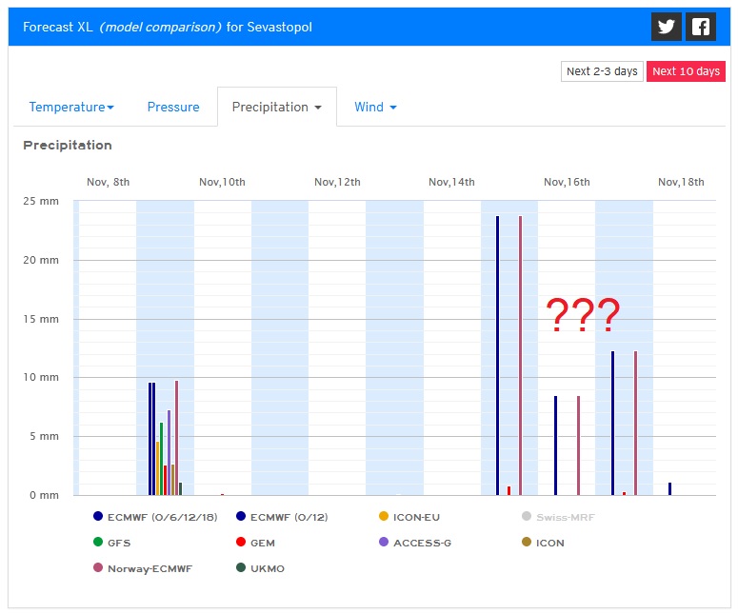Viewport: 738px width, 614px height.
Task: Toggle ECMWF (0/6/12/18) legend series
Action: [x=155, y=517]
